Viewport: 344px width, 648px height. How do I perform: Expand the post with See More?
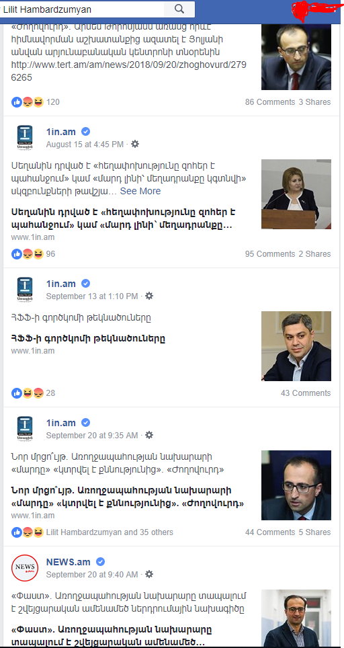tap(140, 192)
